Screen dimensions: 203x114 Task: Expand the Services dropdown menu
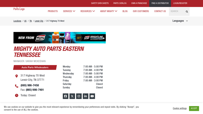pos(69,11)
